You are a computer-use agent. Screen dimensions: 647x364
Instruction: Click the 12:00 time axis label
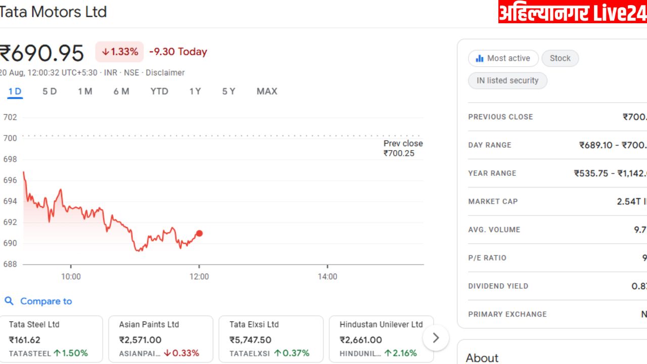[199, 277]
